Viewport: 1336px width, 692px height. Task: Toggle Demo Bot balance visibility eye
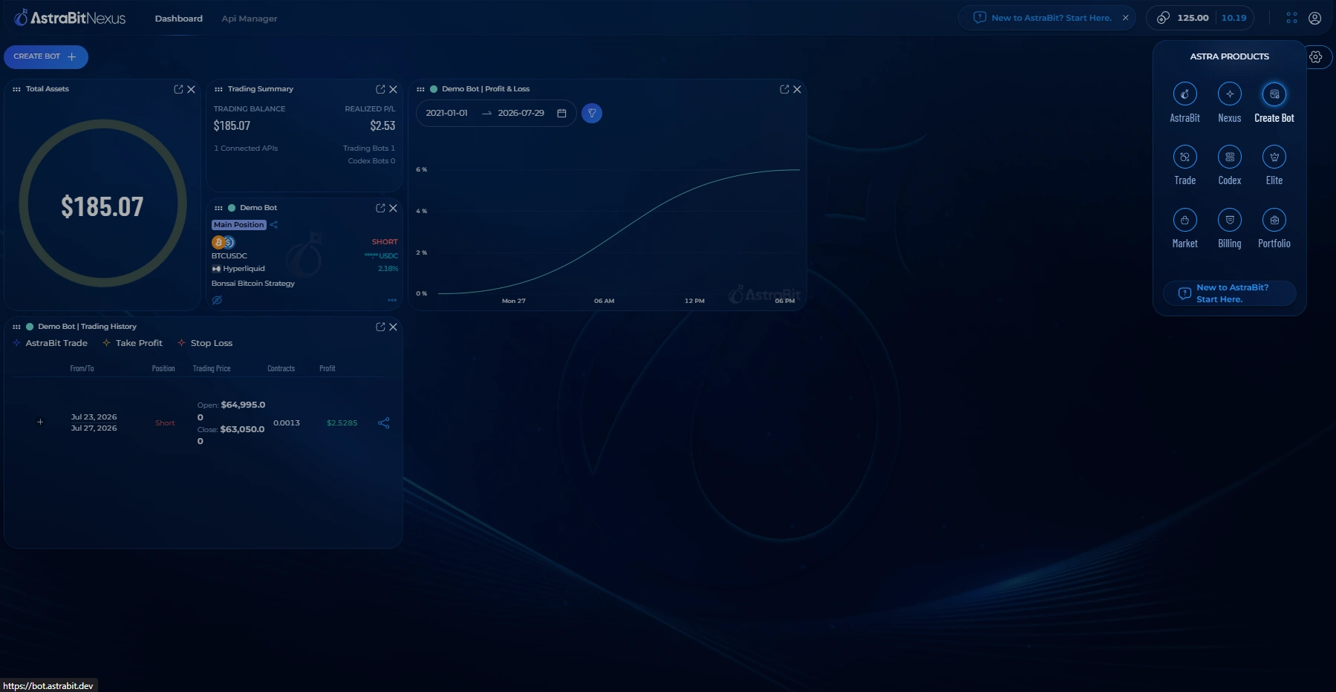point(217,300)
